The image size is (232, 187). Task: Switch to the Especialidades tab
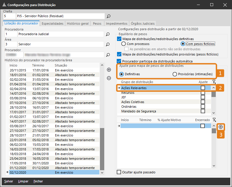tap(52, 24)
